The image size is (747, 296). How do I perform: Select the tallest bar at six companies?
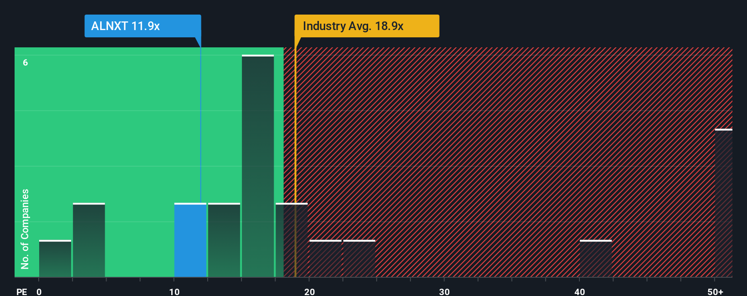click(258, 166)
